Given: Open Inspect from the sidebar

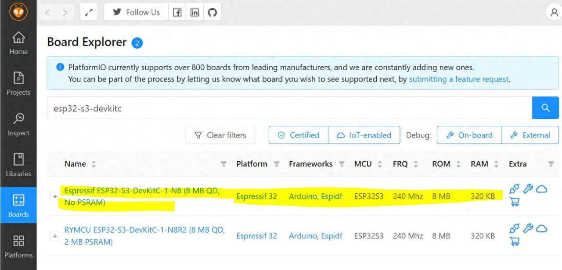Looking at the screenshot, I should [18, 124].
